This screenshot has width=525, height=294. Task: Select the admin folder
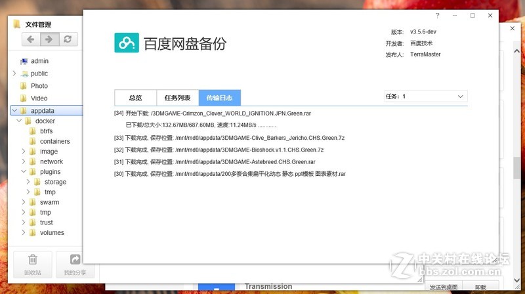39,61
